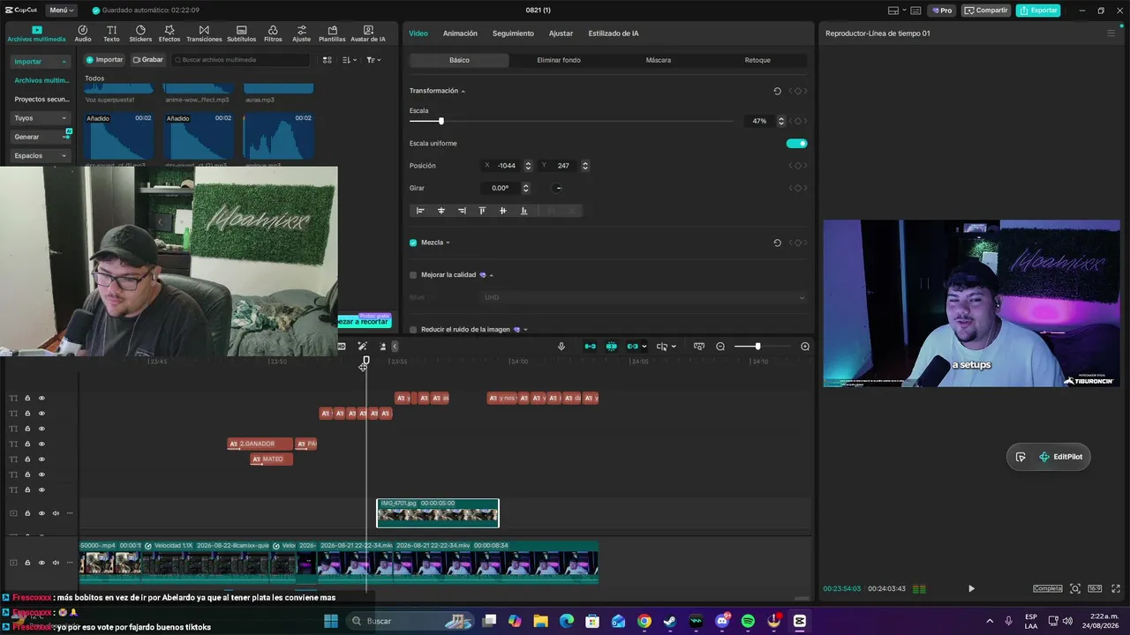This screenshot has width=1130, height=635.
Task: Switch to the Ajustar tab
Action: pos(561,34)
